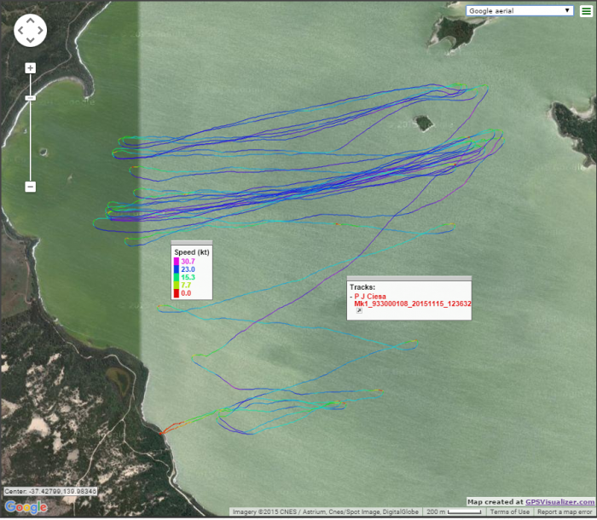Image resolution: width=597 pixels, height=520 pixels.
Task: Open the hamburger menu icon
Action: point(585,11)
